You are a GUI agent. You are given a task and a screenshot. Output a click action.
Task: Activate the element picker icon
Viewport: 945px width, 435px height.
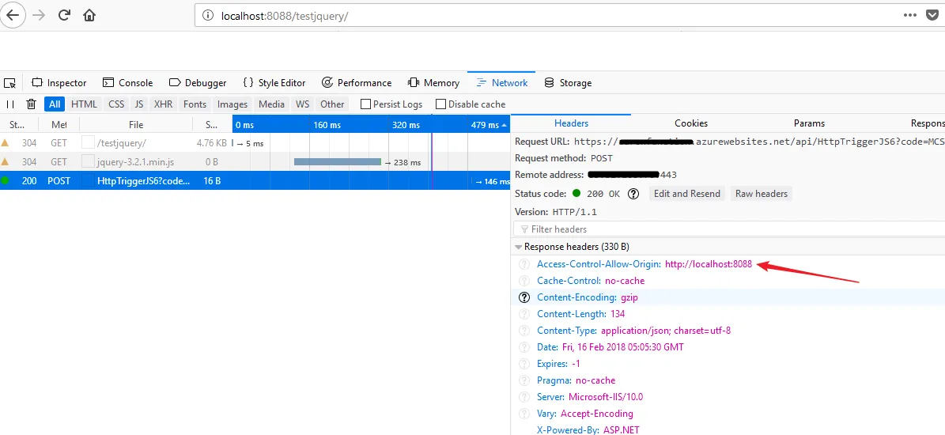[x=9, y=83]
